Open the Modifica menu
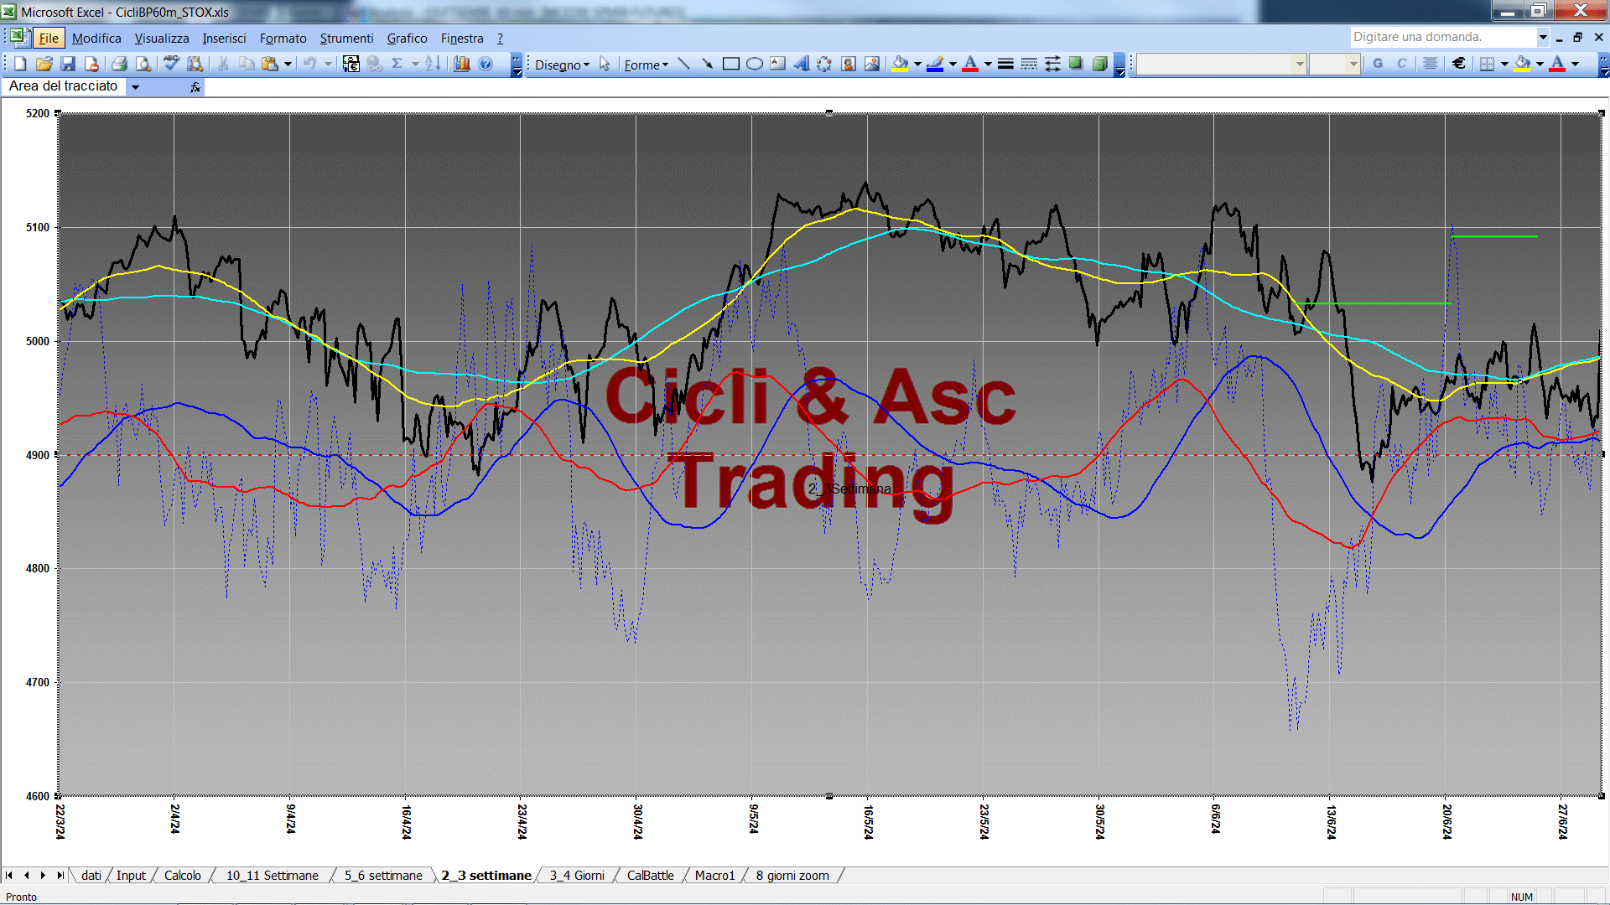Image resolution: width=1610 pixels, height=905 pixels. [x=96, y=38]
